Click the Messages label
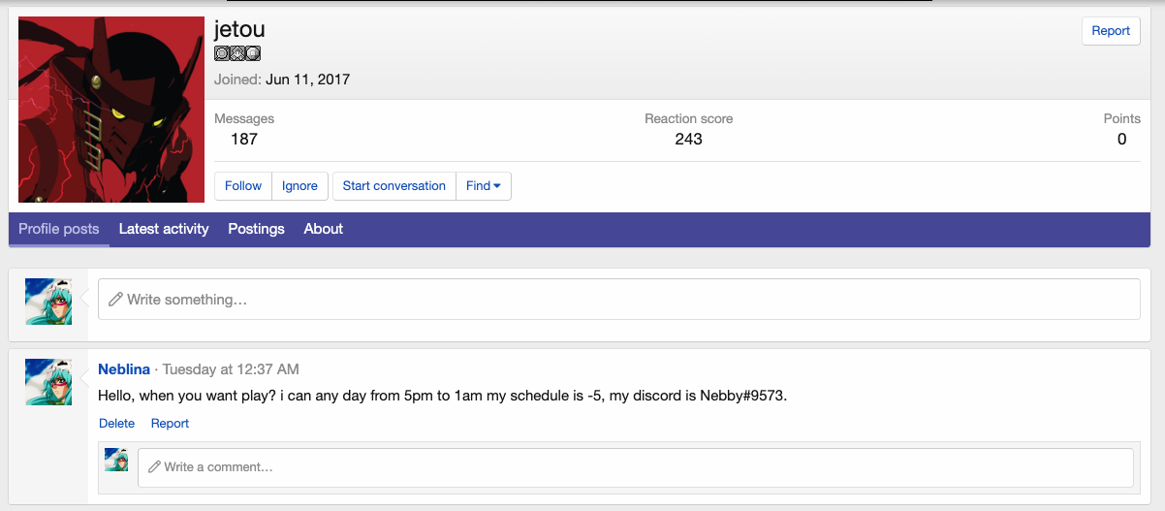Image resolution: width=1165 pixels, height=511 pixels. [244, 118]
